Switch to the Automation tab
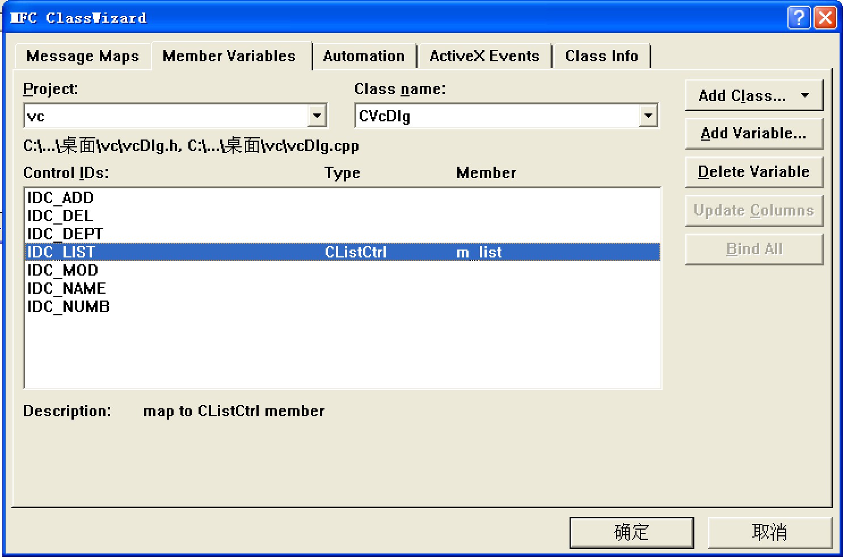This screenshot has height=558, width=843. tap(364, 56)
